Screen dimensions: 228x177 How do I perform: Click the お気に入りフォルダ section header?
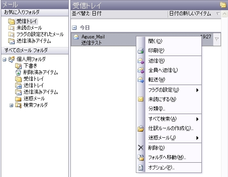click(x=35, y=13)
